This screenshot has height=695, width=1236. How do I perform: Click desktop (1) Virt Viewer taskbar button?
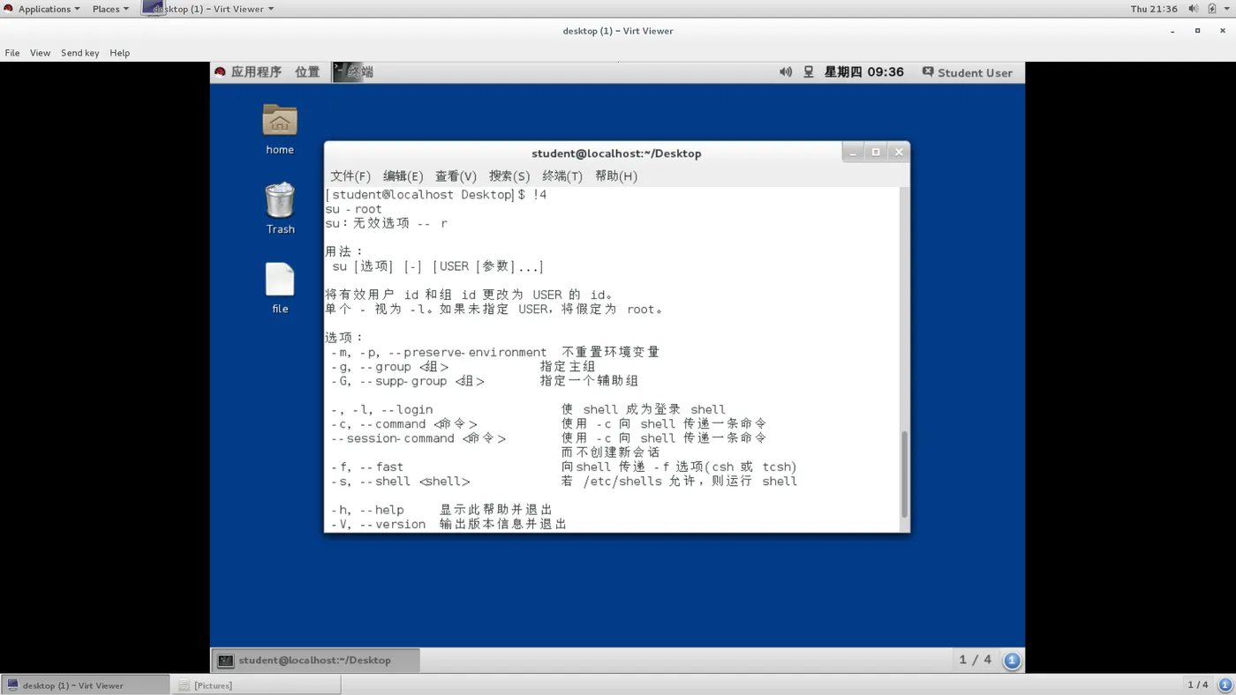pyautogui.click(x=85, y=685)
